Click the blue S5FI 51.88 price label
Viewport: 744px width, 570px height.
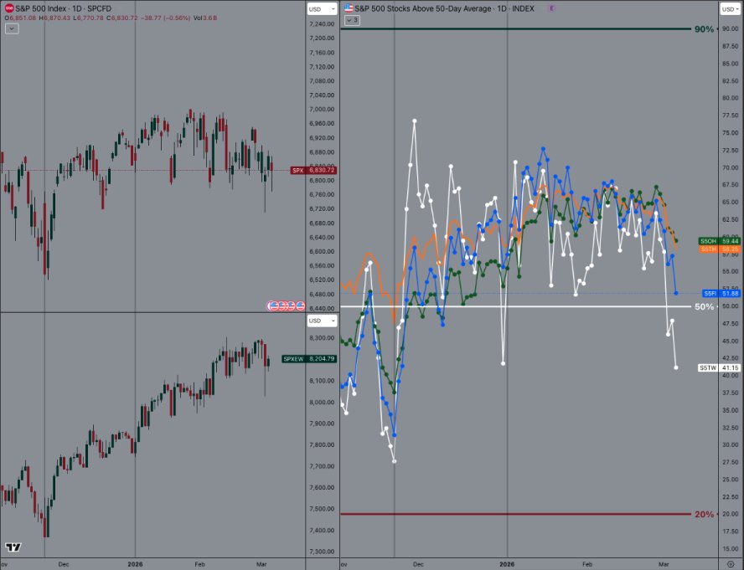tap(721, 294)
